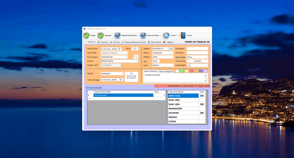Image resolution: width=294 pixels, height=158 pixels.
Task: Click the magnifying glass search button
Action: 136,57
